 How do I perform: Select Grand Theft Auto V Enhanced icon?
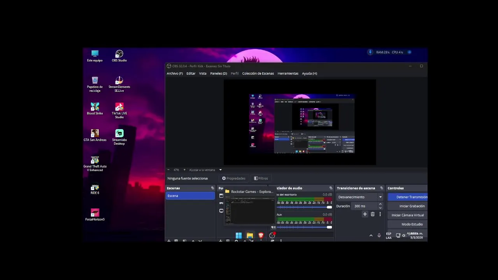pos(95,163)
